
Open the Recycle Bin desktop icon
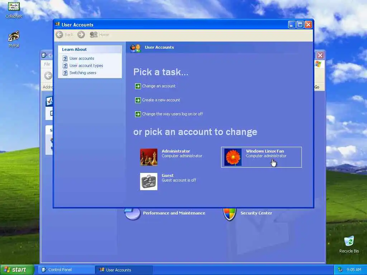[x=349, y=244]
